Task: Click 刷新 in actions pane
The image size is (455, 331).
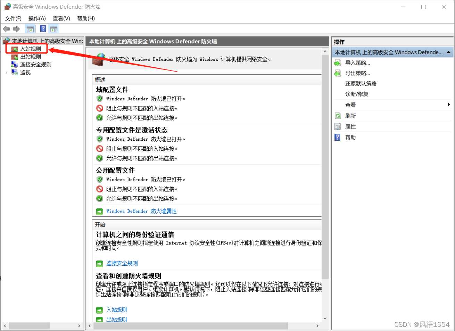Action: coord(350,116)
